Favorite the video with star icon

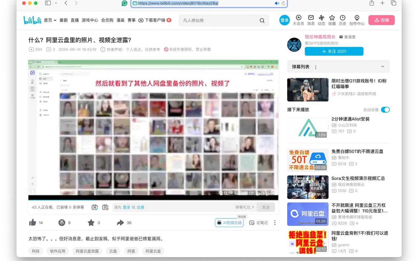pyautogui.click(x=91, y=222)
